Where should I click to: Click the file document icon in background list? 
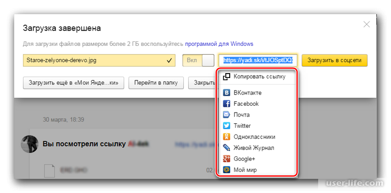[49, 171]
